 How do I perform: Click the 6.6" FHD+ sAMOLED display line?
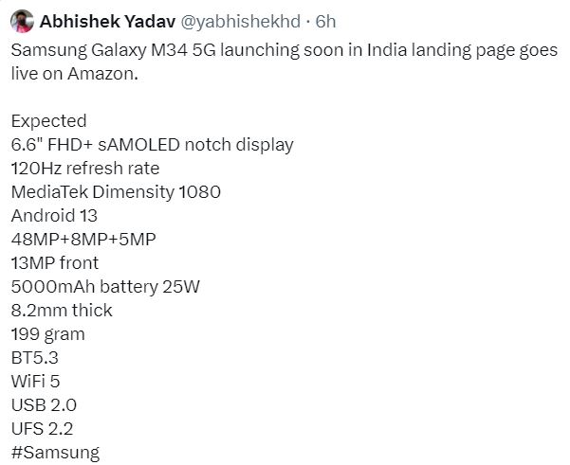click(x=152, y=145)
